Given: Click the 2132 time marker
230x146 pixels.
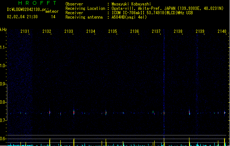Looking at the screenshot, I should [47, 31].
